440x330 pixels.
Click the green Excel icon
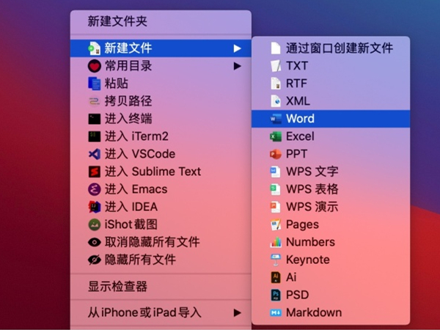pyautogui.click(x=275, y=136)
